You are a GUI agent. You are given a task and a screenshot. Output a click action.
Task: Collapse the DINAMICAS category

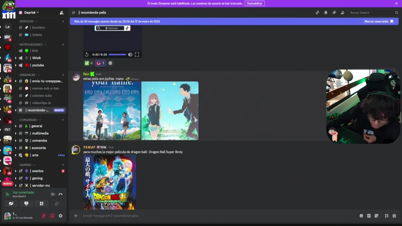point(29,75)
